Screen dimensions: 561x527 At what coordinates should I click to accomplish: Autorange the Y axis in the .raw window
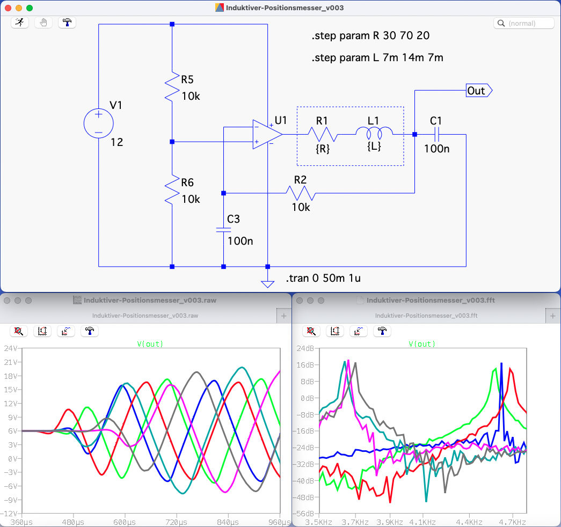point(42,331)
